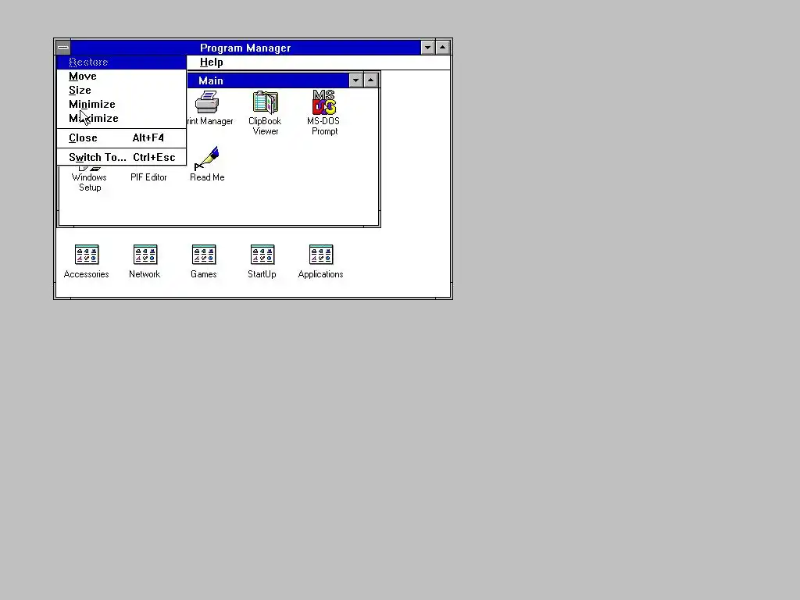Click the Program Manager maximize arrow

tap(443, 48)
